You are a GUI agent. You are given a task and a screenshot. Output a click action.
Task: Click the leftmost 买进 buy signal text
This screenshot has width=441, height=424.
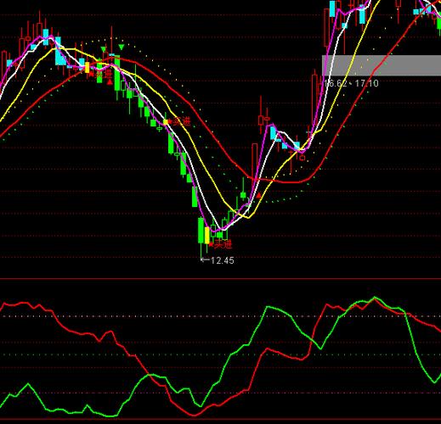[103, 75]
